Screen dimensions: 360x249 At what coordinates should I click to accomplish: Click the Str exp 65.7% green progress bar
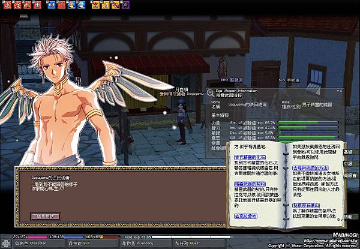coord(308,122)
